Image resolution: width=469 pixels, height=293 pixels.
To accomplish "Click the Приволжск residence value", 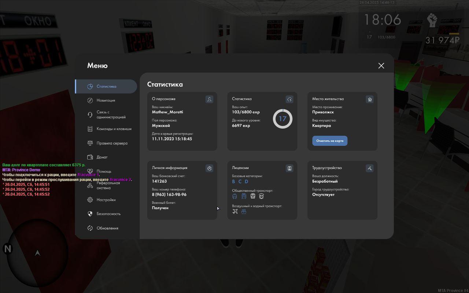I will [x=323, y=112].
